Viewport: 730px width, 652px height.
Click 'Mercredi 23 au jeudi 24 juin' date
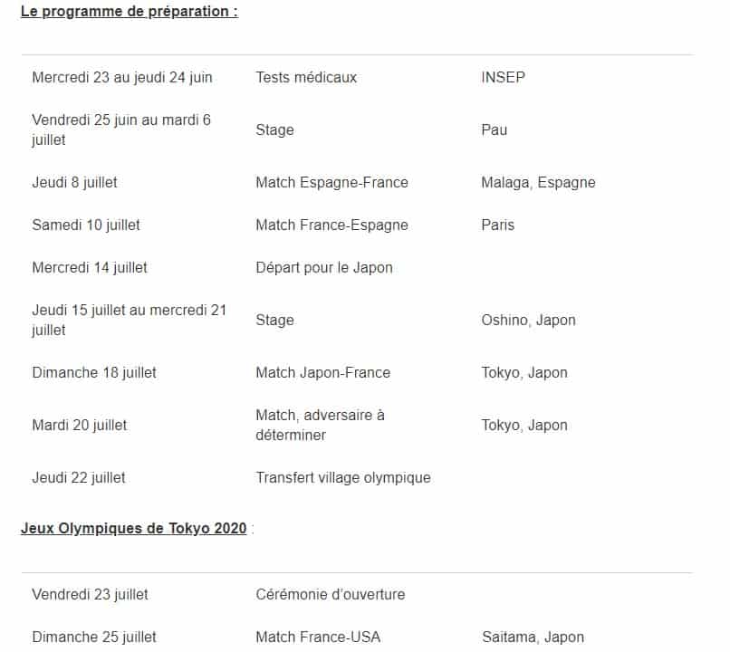[x=122, y=77]
